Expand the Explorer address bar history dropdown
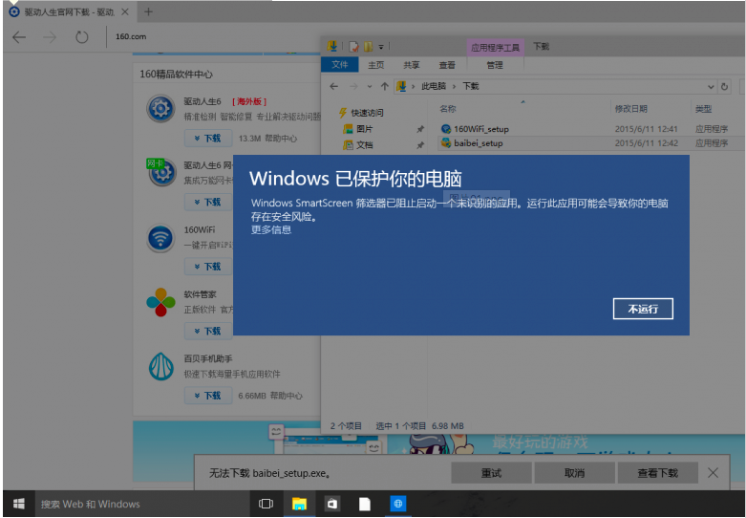This screenshot has width=746, height=518. pyautogui.click(x=711, y=87)
